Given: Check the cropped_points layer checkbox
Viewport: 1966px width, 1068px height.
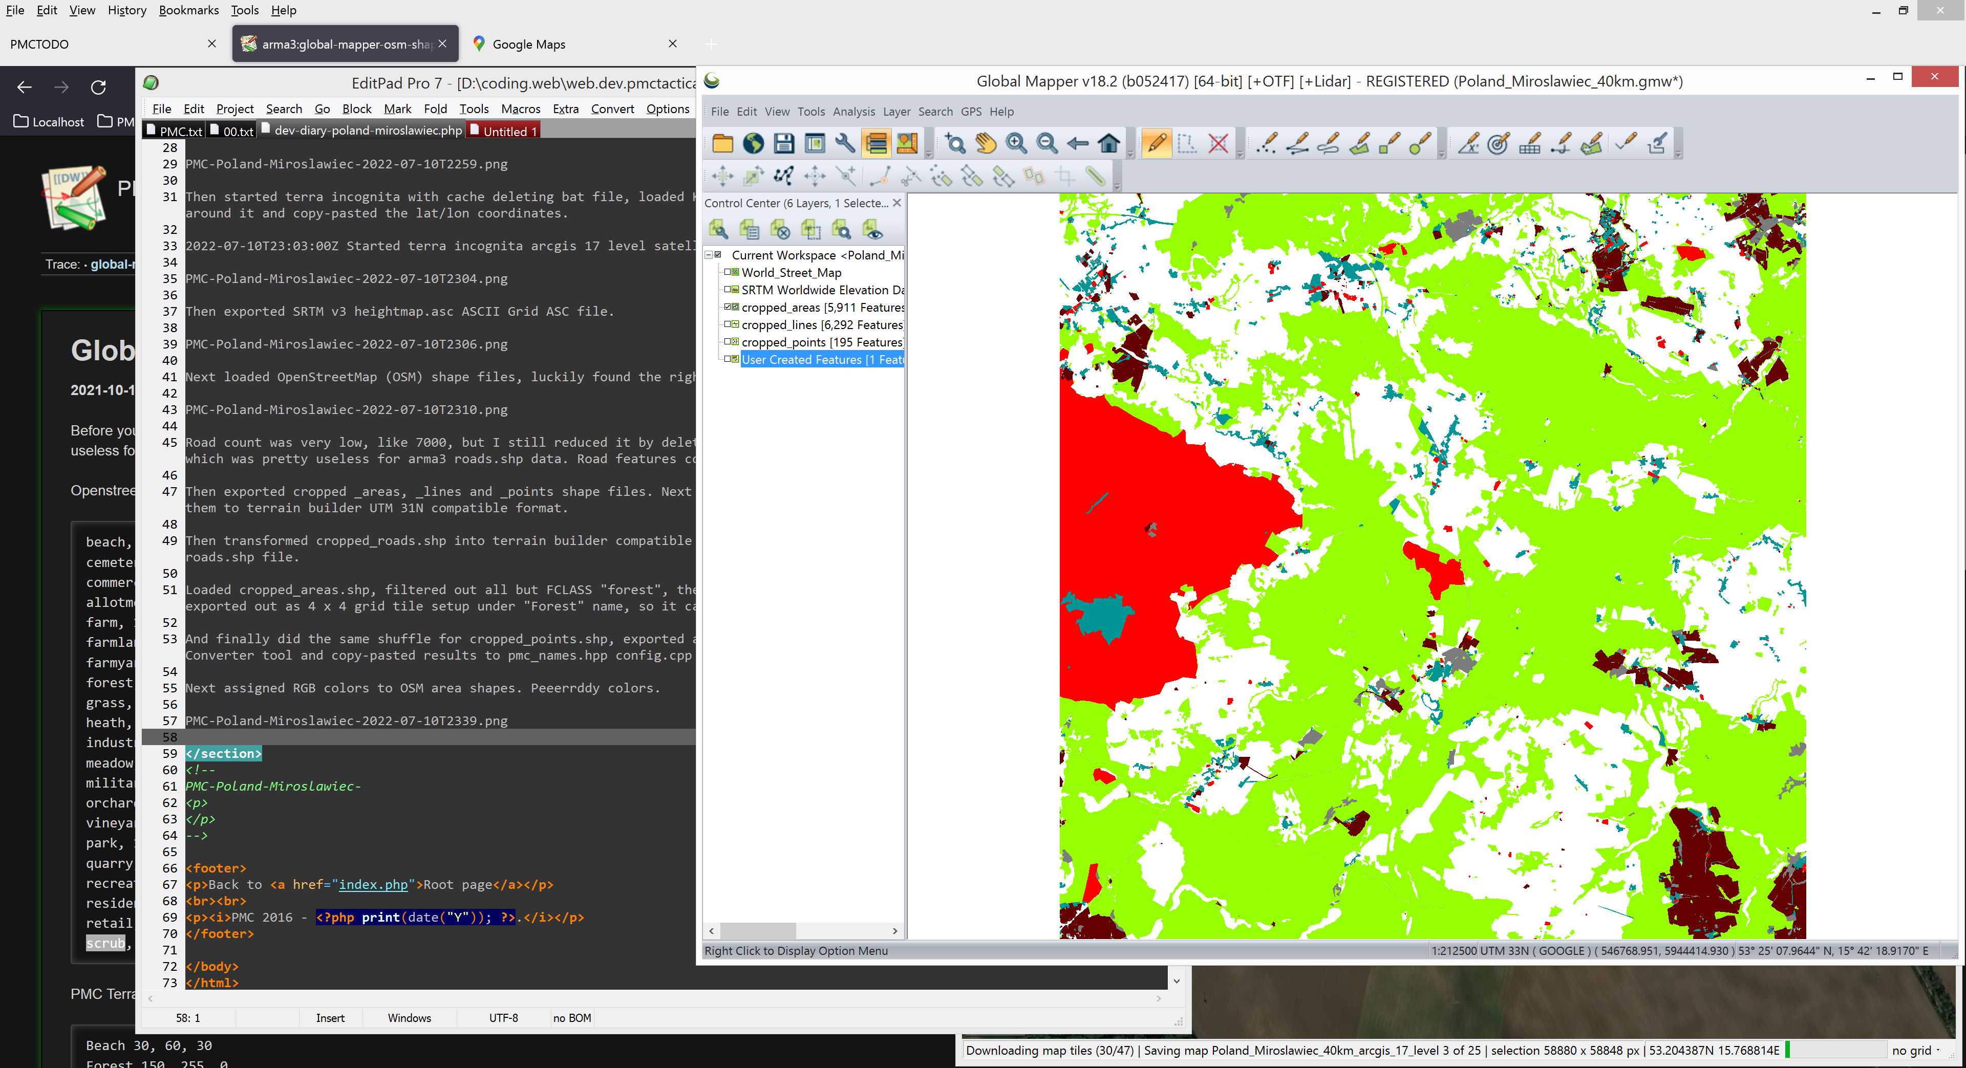Looking at the screenshot, I should click(728, 342).
